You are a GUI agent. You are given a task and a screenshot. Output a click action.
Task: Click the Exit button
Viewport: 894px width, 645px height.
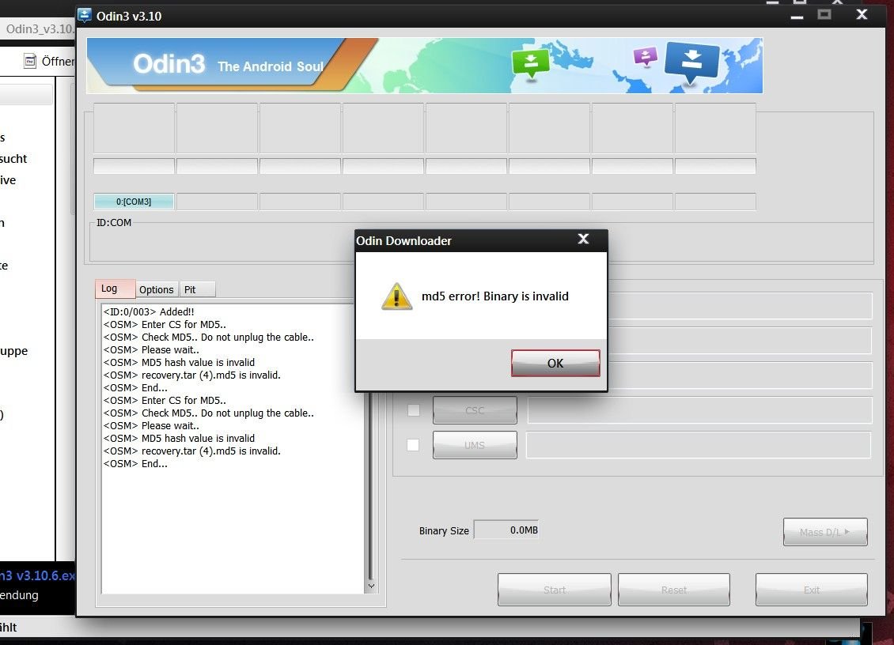[812, 590]
